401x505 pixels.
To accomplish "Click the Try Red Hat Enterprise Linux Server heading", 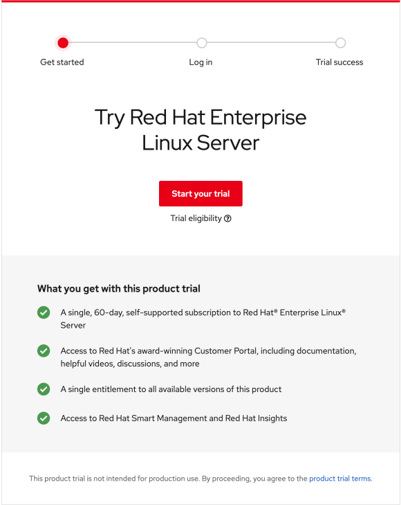I will coord(200,130).
